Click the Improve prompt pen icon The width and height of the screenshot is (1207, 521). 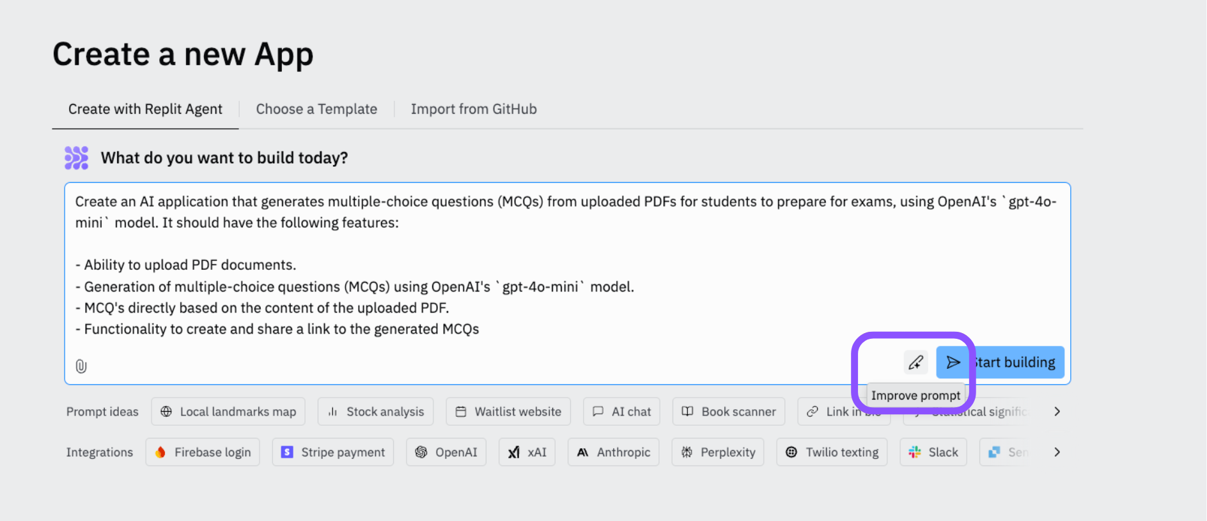[x=915, y=362]
